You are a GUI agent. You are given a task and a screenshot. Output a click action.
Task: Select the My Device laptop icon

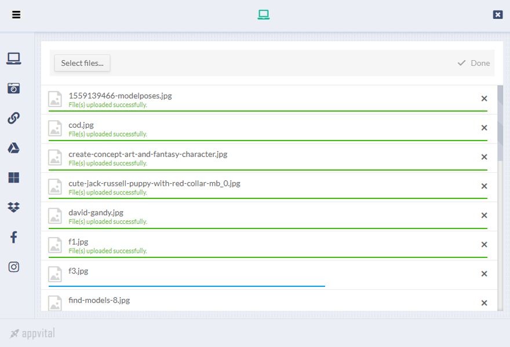coord(14,58)
